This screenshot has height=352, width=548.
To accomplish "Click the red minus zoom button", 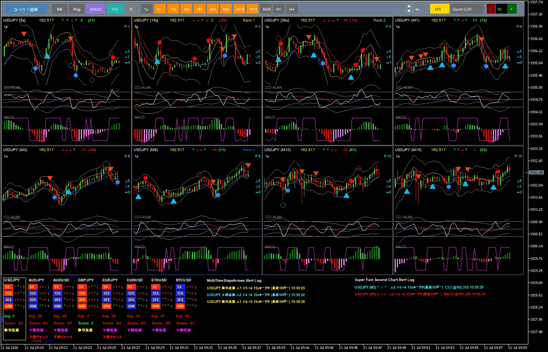I will [x=490, y=9].
